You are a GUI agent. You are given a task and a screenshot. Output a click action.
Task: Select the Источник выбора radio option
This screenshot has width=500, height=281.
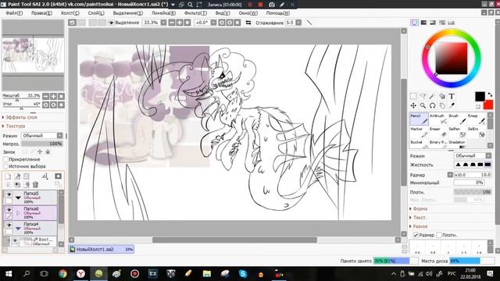5,166
